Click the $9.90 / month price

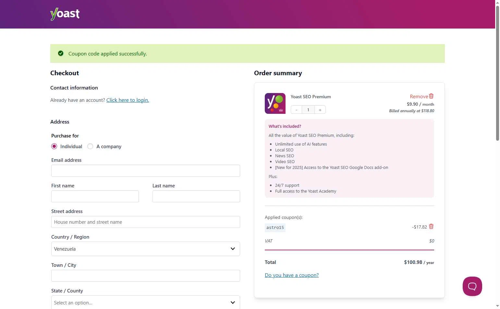(x=421, y=104)
